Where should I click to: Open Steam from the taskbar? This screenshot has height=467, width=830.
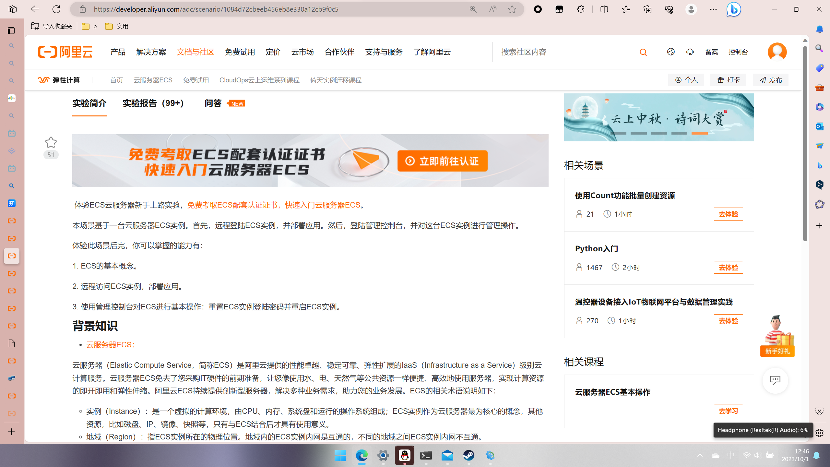point(469,455)
